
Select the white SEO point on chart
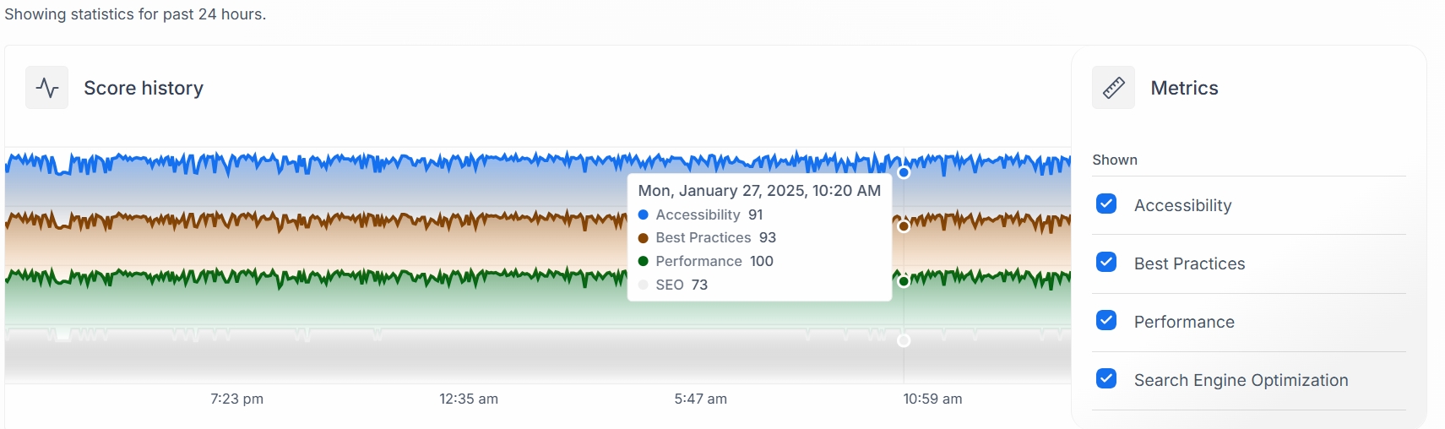[904, 340]
